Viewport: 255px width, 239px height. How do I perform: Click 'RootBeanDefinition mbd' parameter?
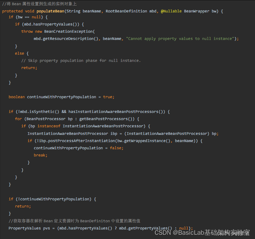tap(131, 11)
